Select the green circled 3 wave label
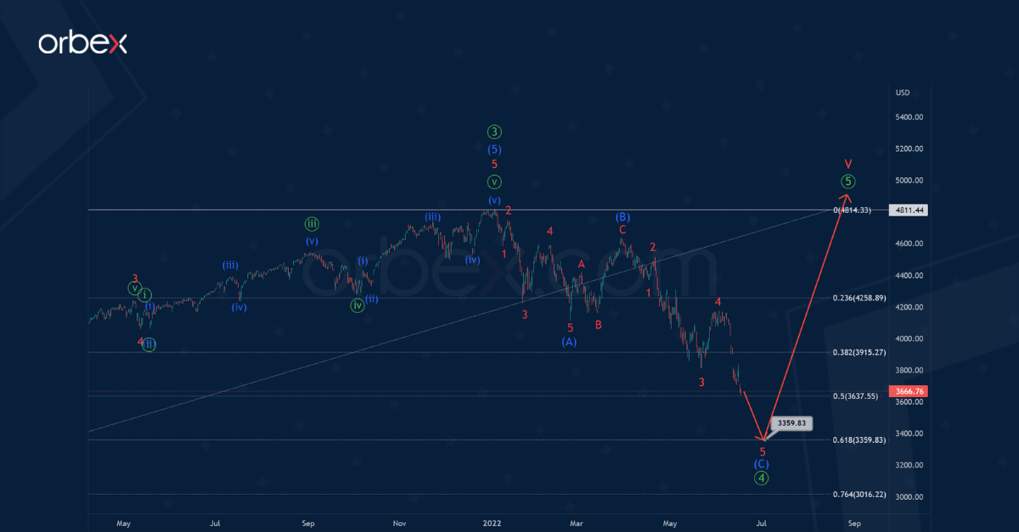Image resolution: width=1019 pixels, height=532 pixels. click(x=494, y=132)
